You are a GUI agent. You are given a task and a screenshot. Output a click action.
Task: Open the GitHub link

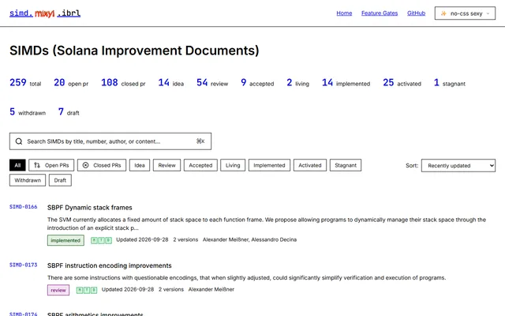click(x=416, y=13)
